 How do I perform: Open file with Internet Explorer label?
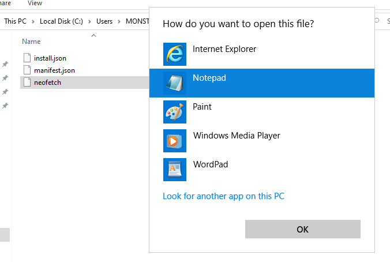coord(224,49)
